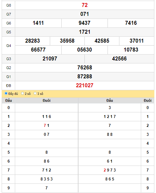Click the G6 number 1411
The image size is (156, 193).
[x=38, y=23]
